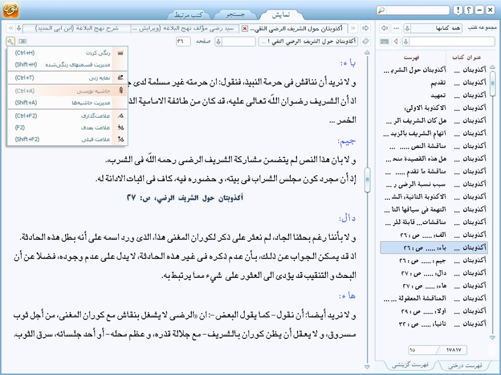This screenshot has width=501, height=375.
Task: Open the dropdown arrow left of the book title box
Action: coord(219,42)
